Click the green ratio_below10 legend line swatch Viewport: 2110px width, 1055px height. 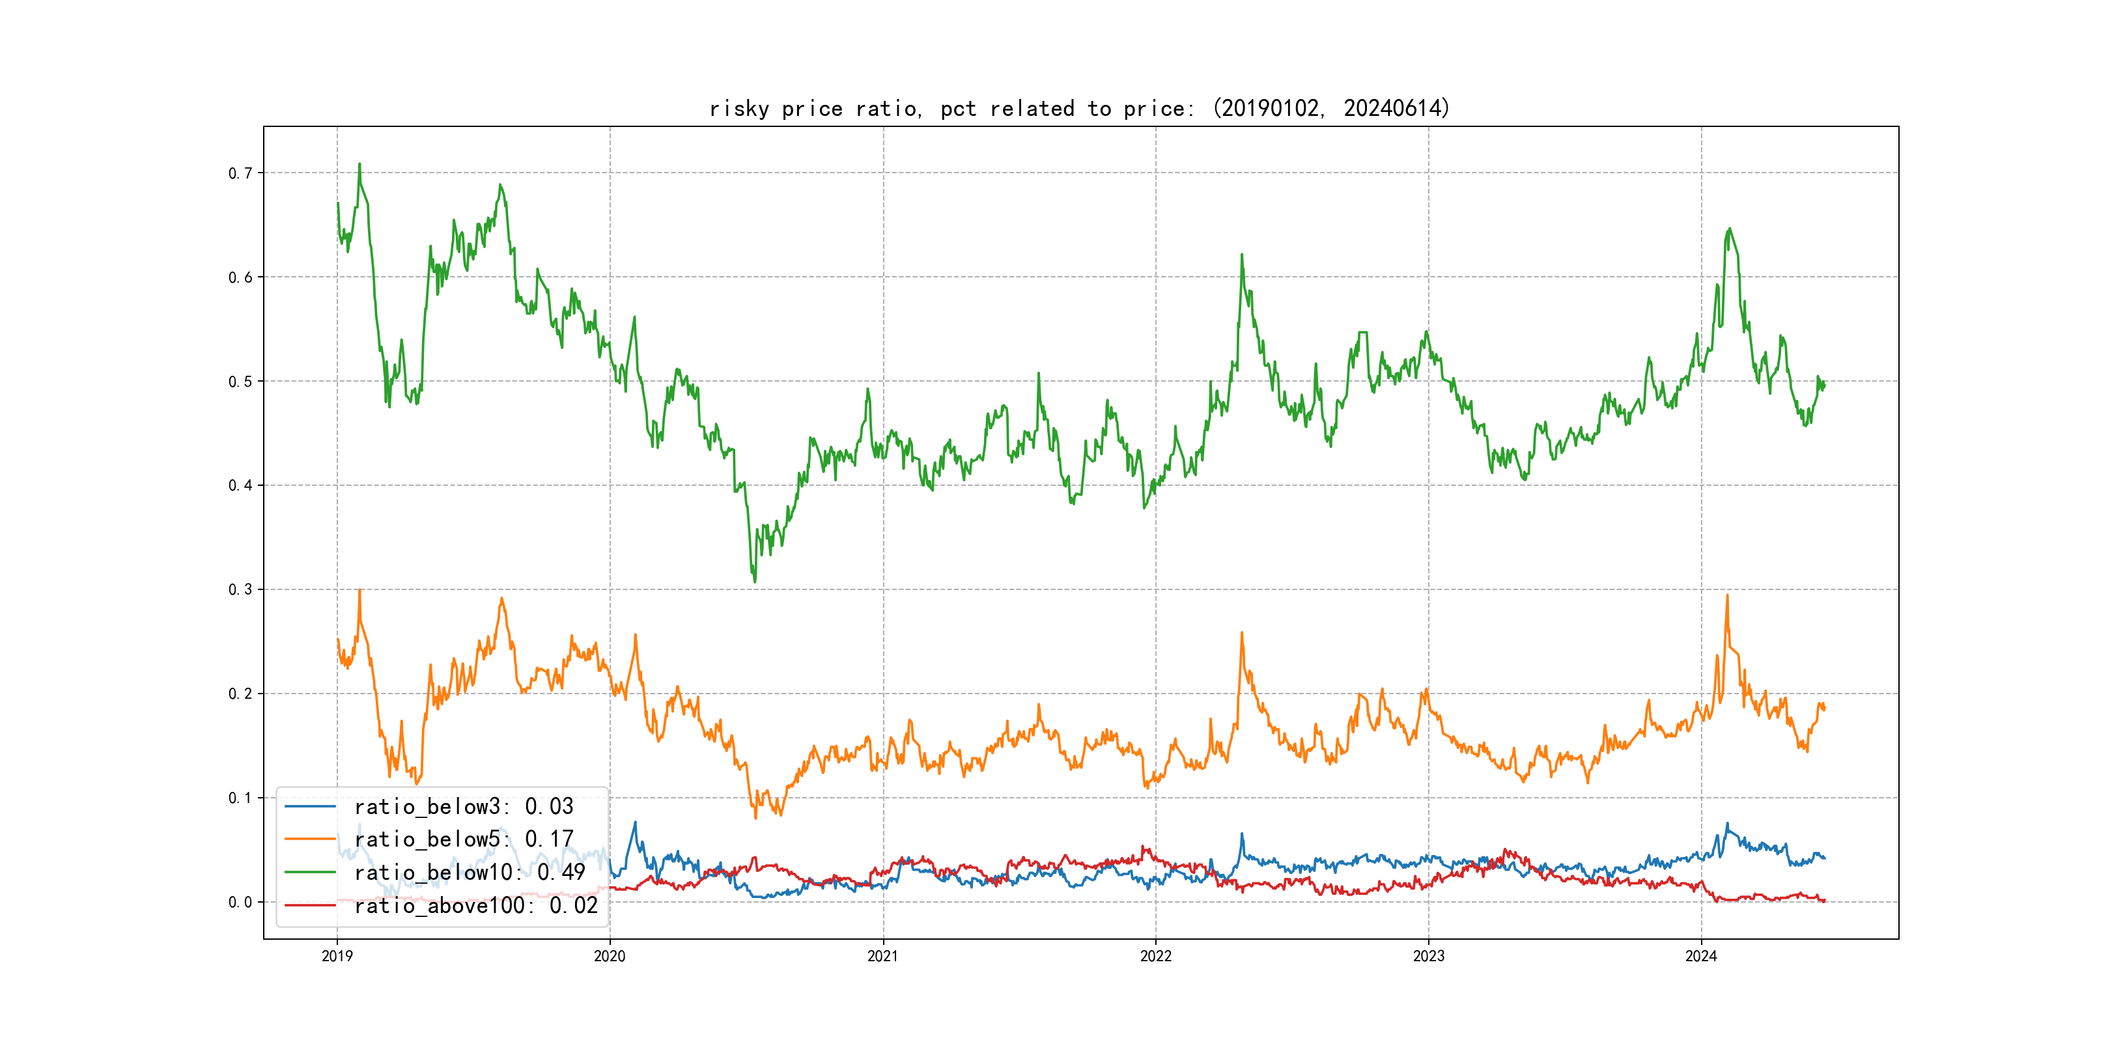309,873
